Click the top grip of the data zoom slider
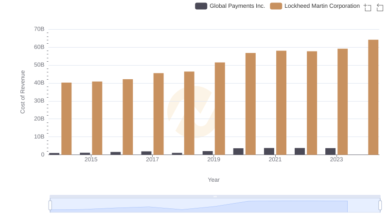 coord(215,196)
